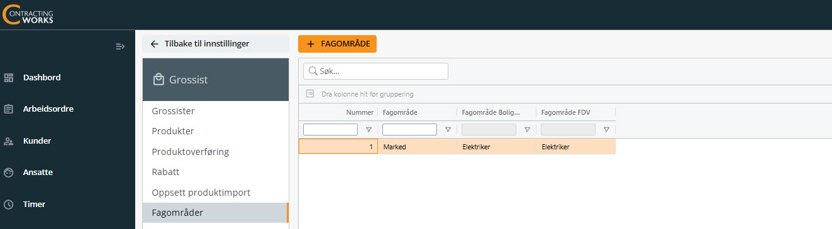
Task: Open Arbeidsordre from the sidebar
Action: (x=48, y=109)
